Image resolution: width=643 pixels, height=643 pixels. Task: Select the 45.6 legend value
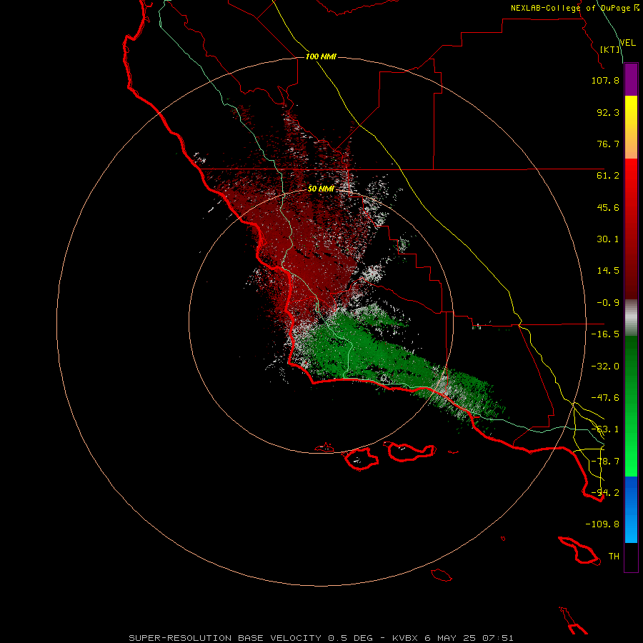tap(608, 207)
